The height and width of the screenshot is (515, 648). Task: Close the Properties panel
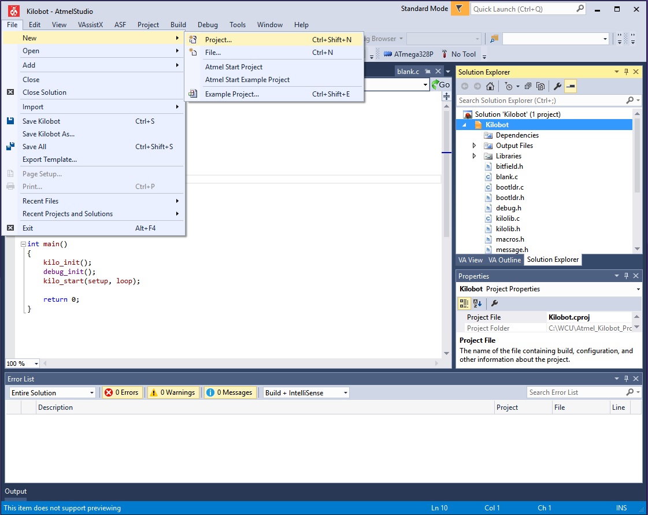pyautogui.click(x=636, y=276)
